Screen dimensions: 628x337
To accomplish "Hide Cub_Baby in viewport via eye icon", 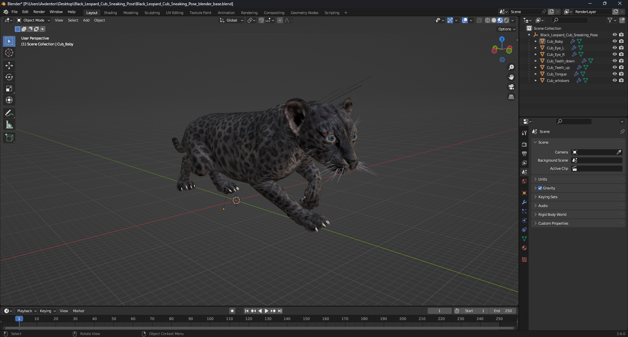I will coord(615,41).
